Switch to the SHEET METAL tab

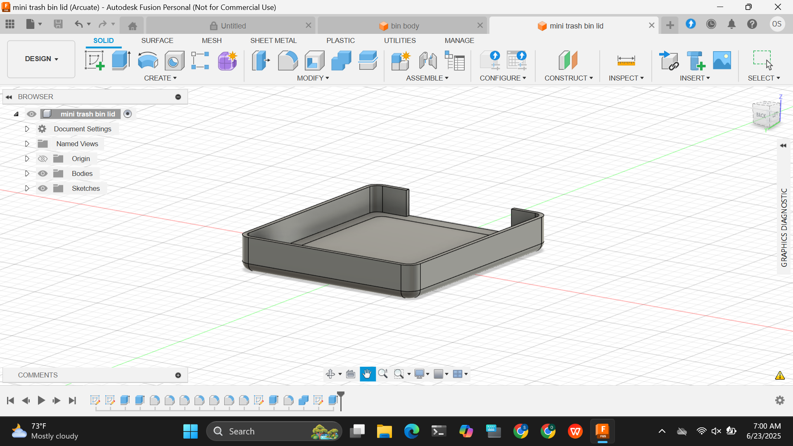click(273, 40)
